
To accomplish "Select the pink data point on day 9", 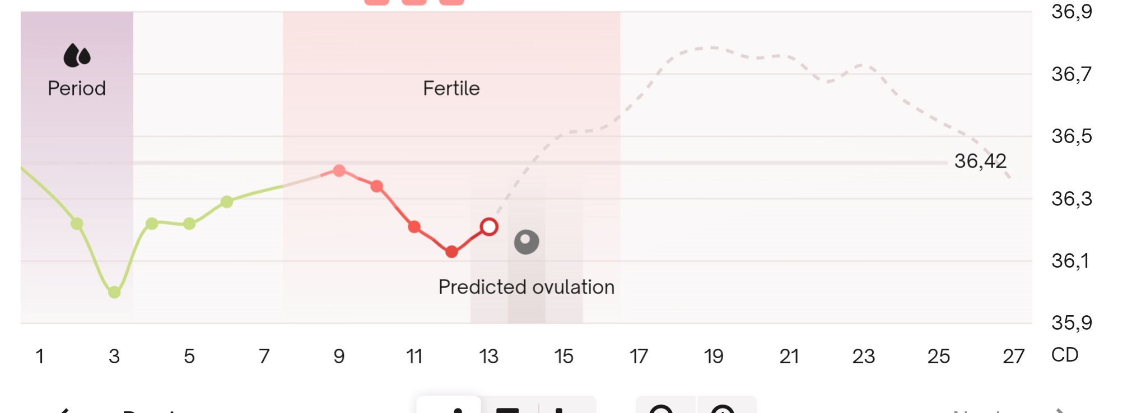I will (x=339, y=170).
